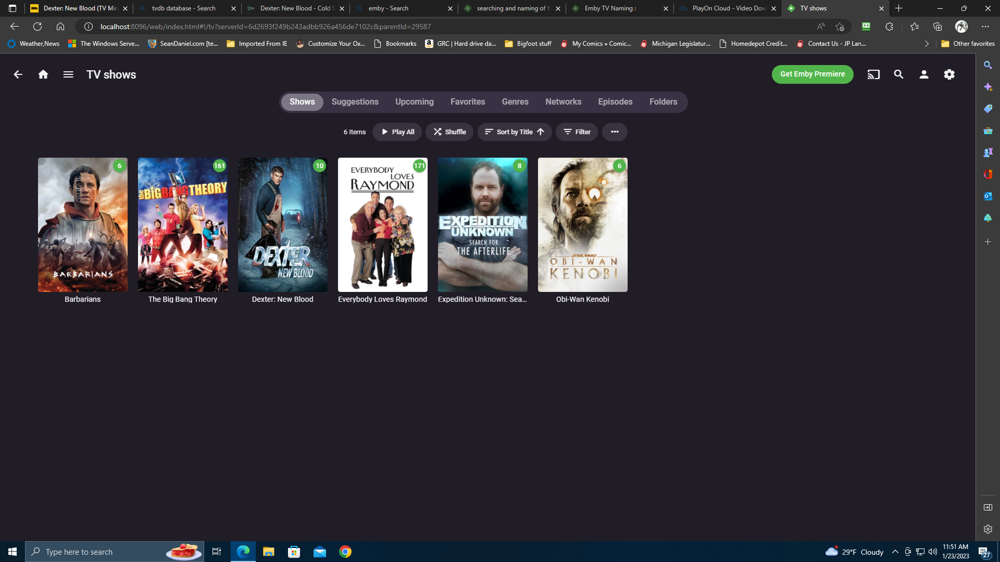Open Obi-Wan Kenobi show thumbnail

pyautogui.click(x=582, y=224)
